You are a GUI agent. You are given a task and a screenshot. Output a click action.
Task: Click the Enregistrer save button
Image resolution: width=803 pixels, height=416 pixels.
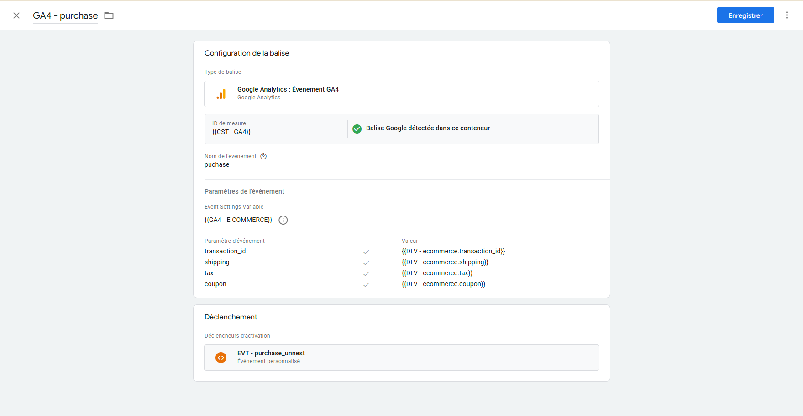click(x=745, y=15)
